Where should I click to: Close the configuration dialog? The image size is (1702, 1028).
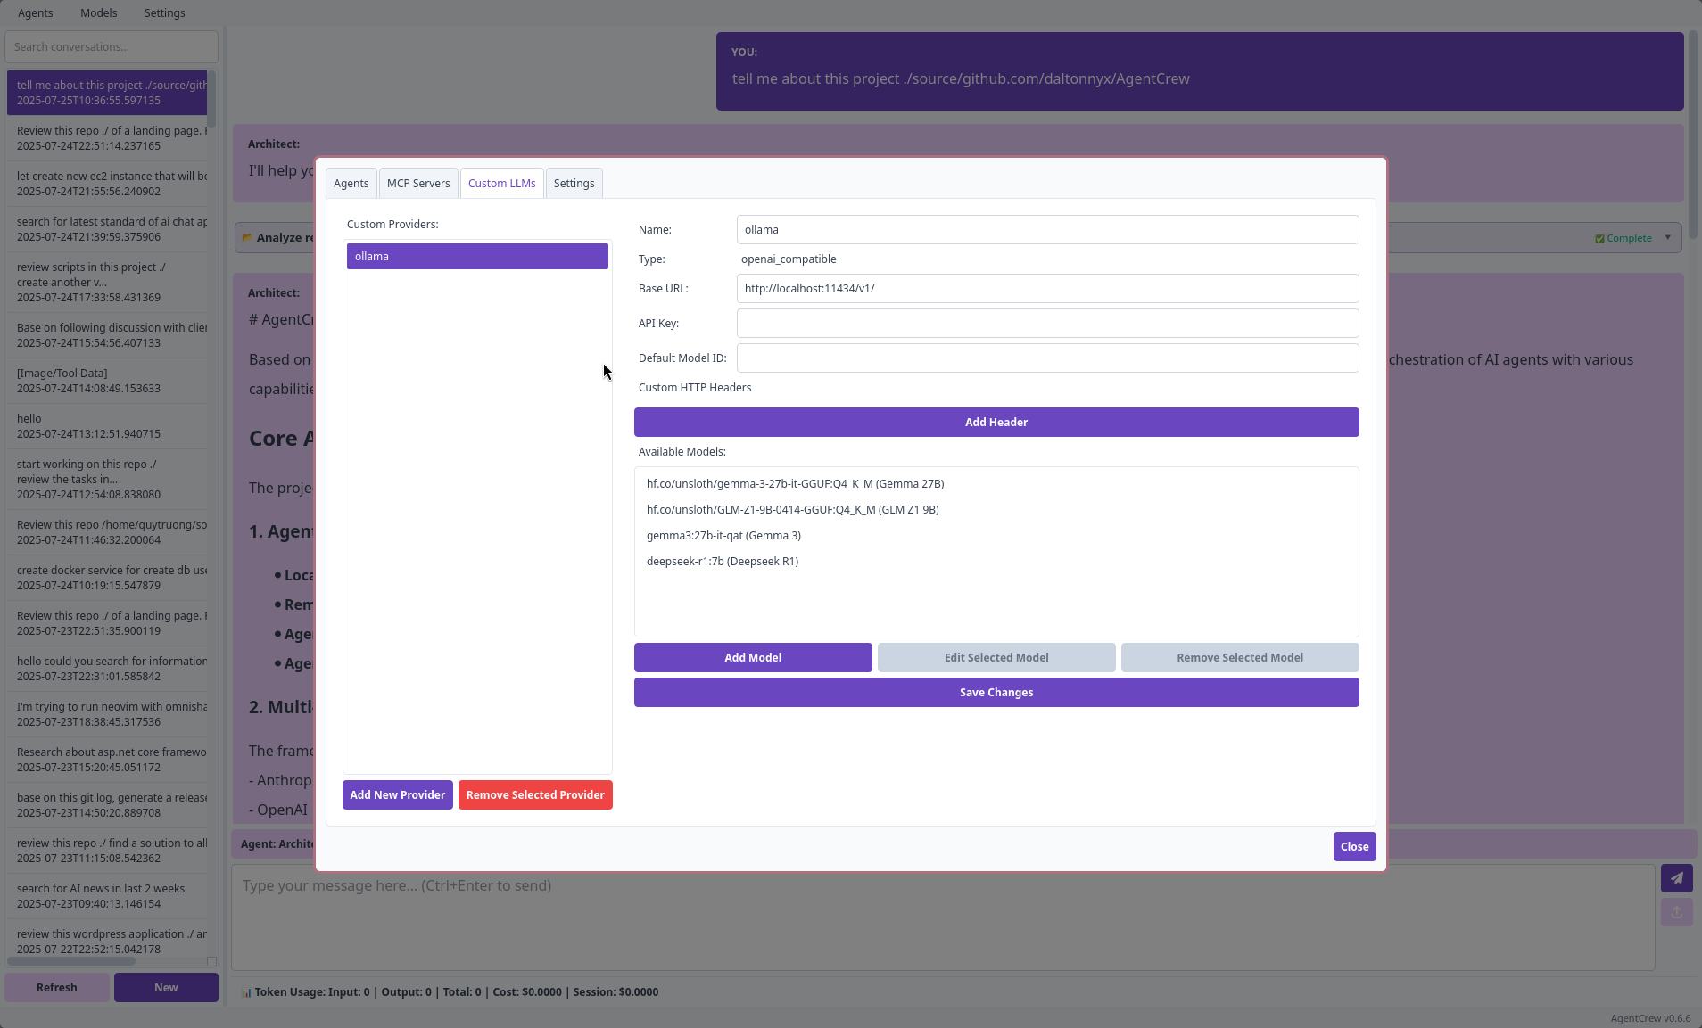coord(1354,847)
